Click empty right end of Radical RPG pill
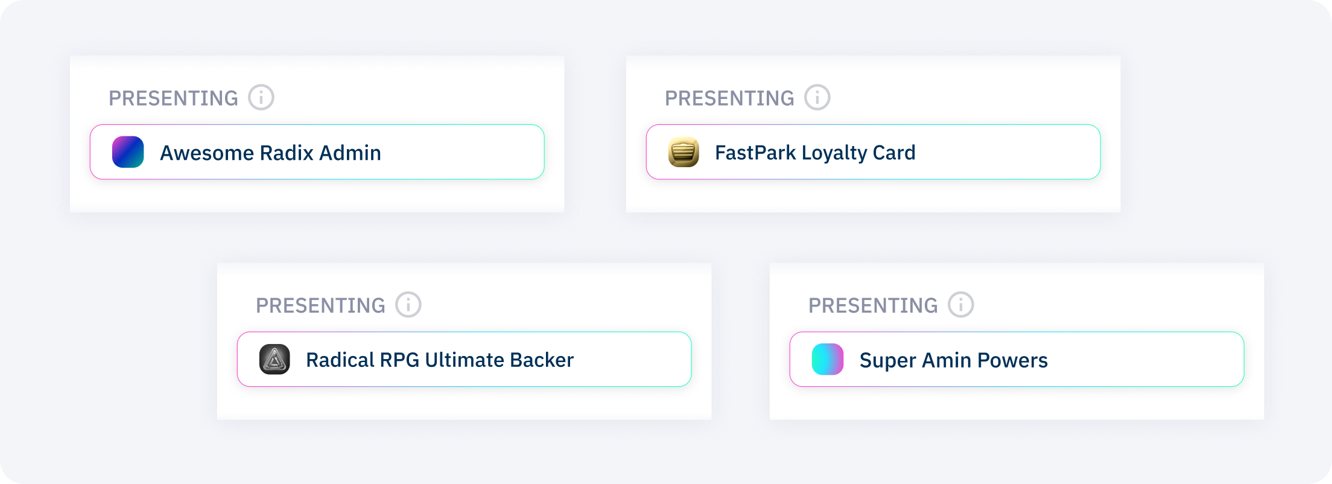The height and width of the screenshot is (484, 1332). tap(645, 360)
